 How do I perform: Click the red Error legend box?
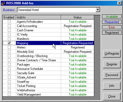[112, 27]
